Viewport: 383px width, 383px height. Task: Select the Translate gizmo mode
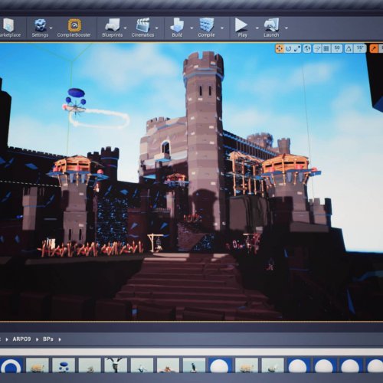coord(280,48)
